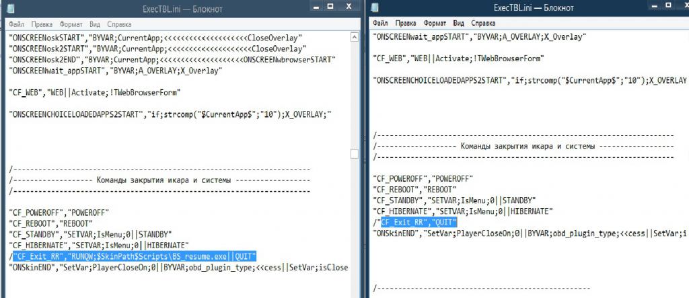The height and width of the screenshot is (298, 689).
Task: Open Вид menu in right Notepad window
Action: point(462,22)
